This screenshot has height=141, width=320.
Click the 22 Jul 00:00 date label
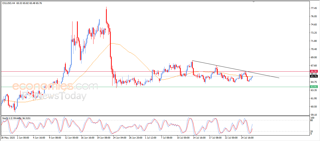(x=231, y=138)
